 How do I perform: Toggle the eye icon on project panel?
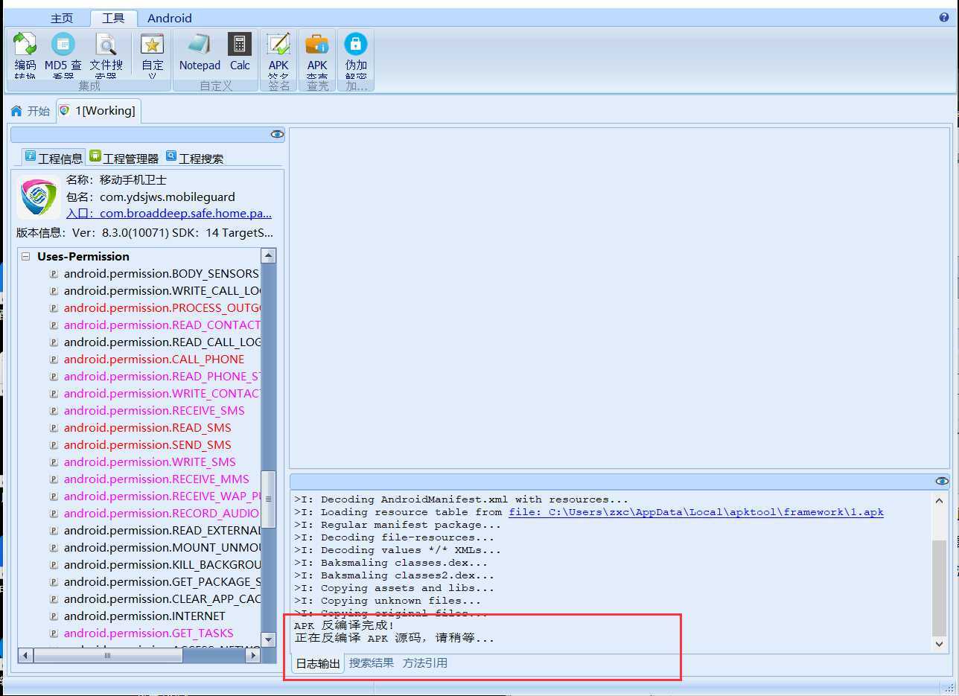click(277, 134)
